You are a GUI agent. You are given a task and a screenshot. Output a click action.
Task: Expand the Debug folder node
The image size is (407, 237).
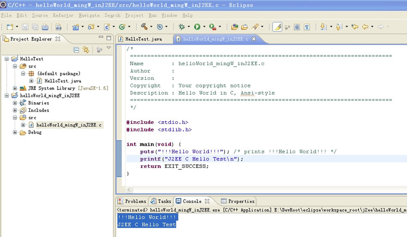pos(15,132)
